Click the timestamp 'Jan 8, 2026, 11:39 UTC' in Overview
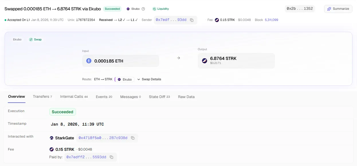Viewport: 357px width, 166px height. pos(77,124)
